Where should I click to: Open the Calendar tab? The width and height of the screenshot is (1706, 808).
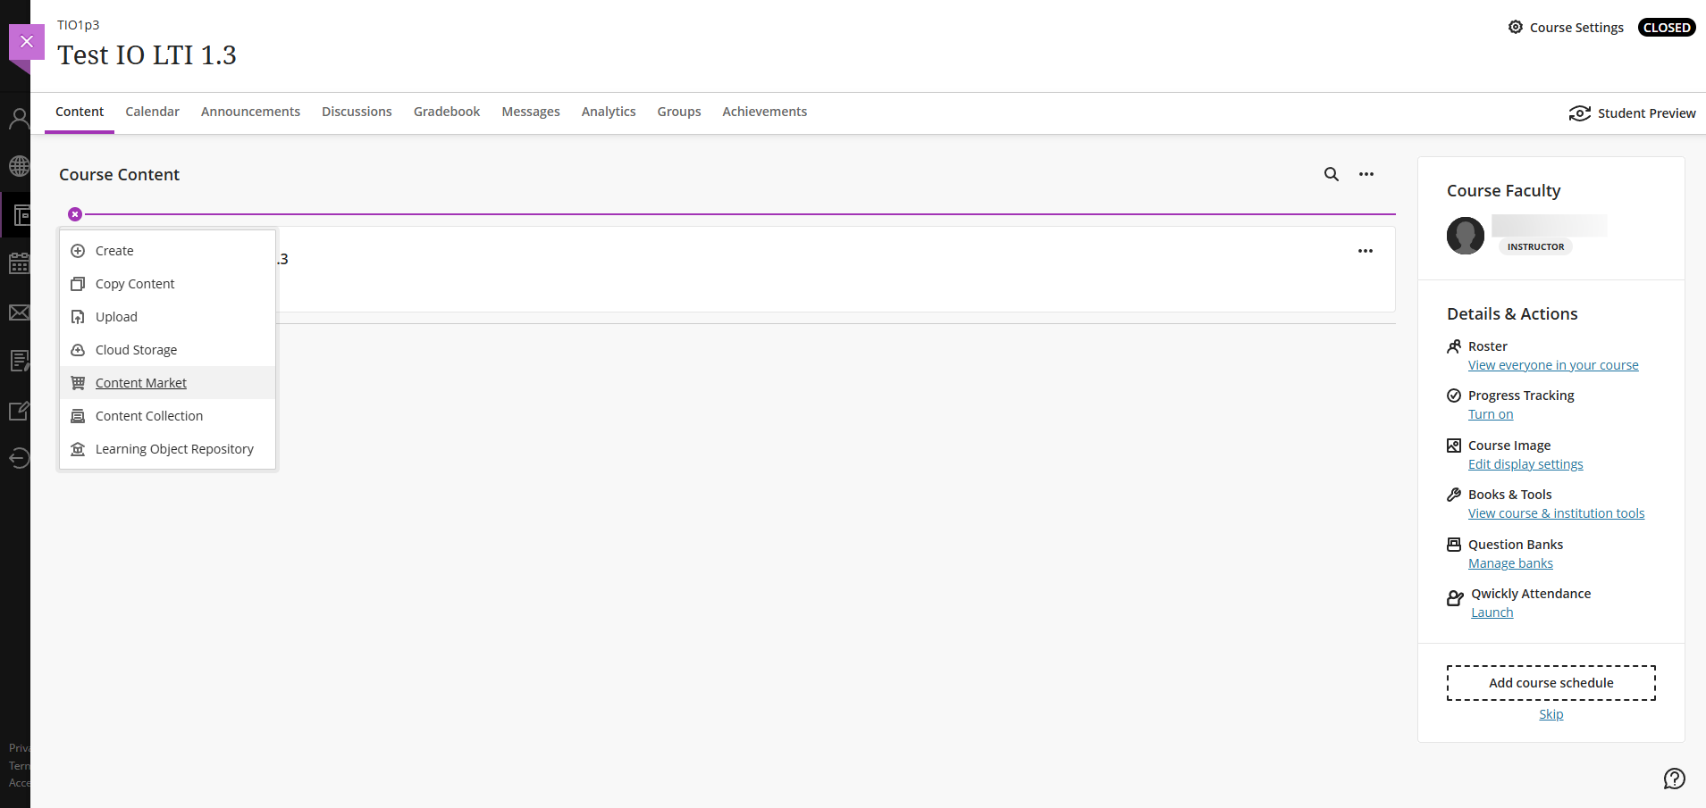(152, 112)
